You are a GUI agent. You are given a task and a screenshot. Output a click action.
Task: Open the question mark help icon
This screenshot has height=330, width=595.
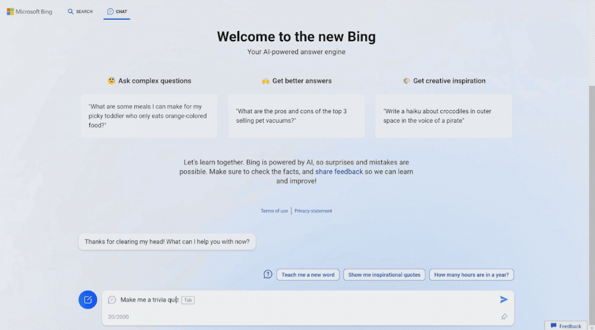(268, 275)
